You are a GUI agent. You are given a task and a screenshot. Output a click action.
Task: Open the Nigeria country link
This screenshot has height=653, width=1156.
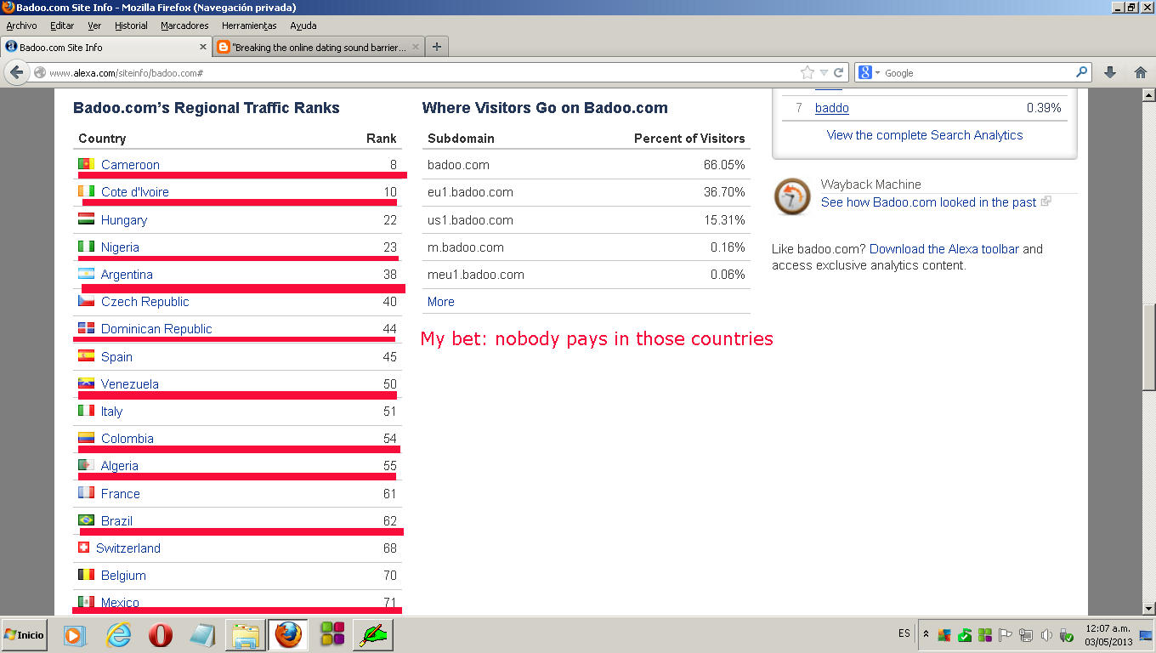point(120,247)
